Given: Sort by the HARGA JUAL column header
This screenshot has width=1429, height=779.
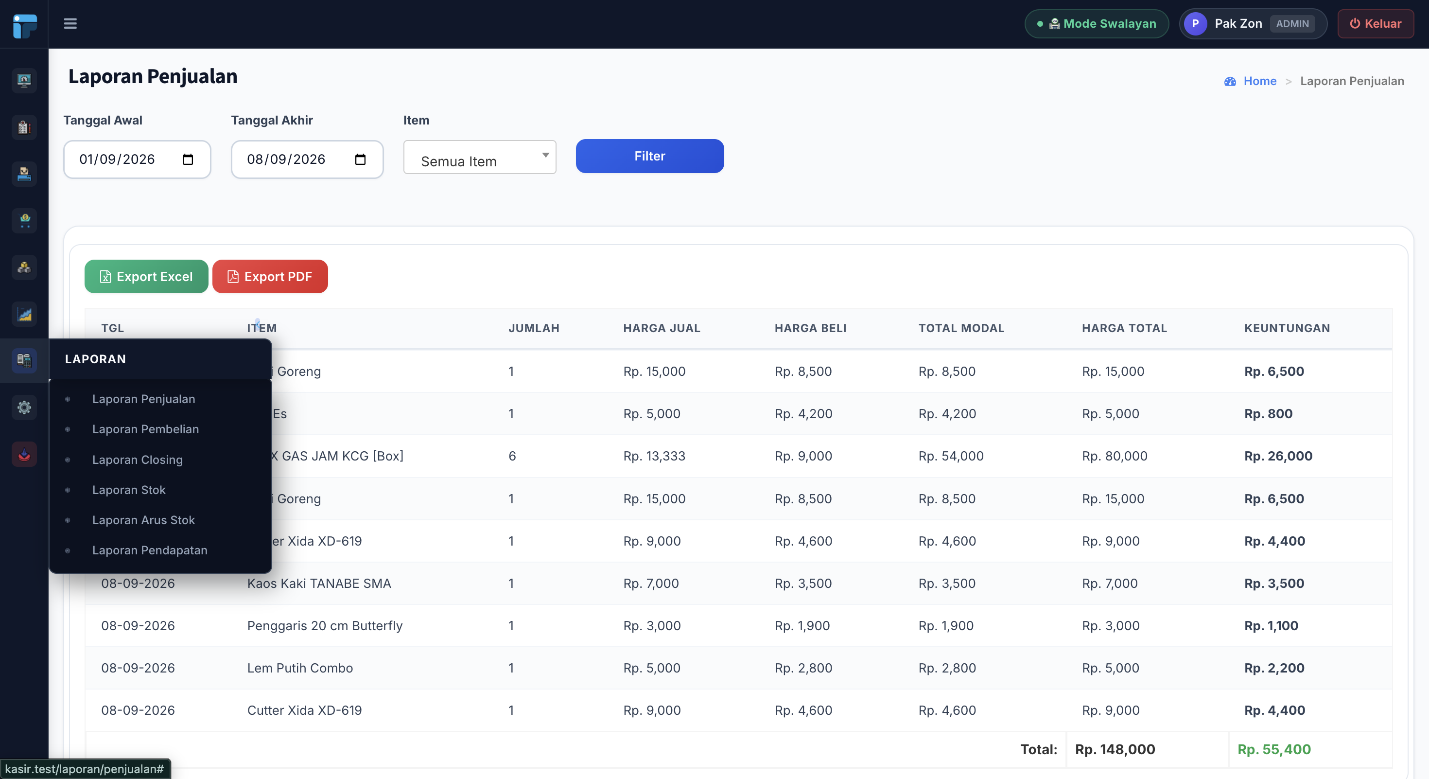Looking at the screenshot, I should point(661,328).
